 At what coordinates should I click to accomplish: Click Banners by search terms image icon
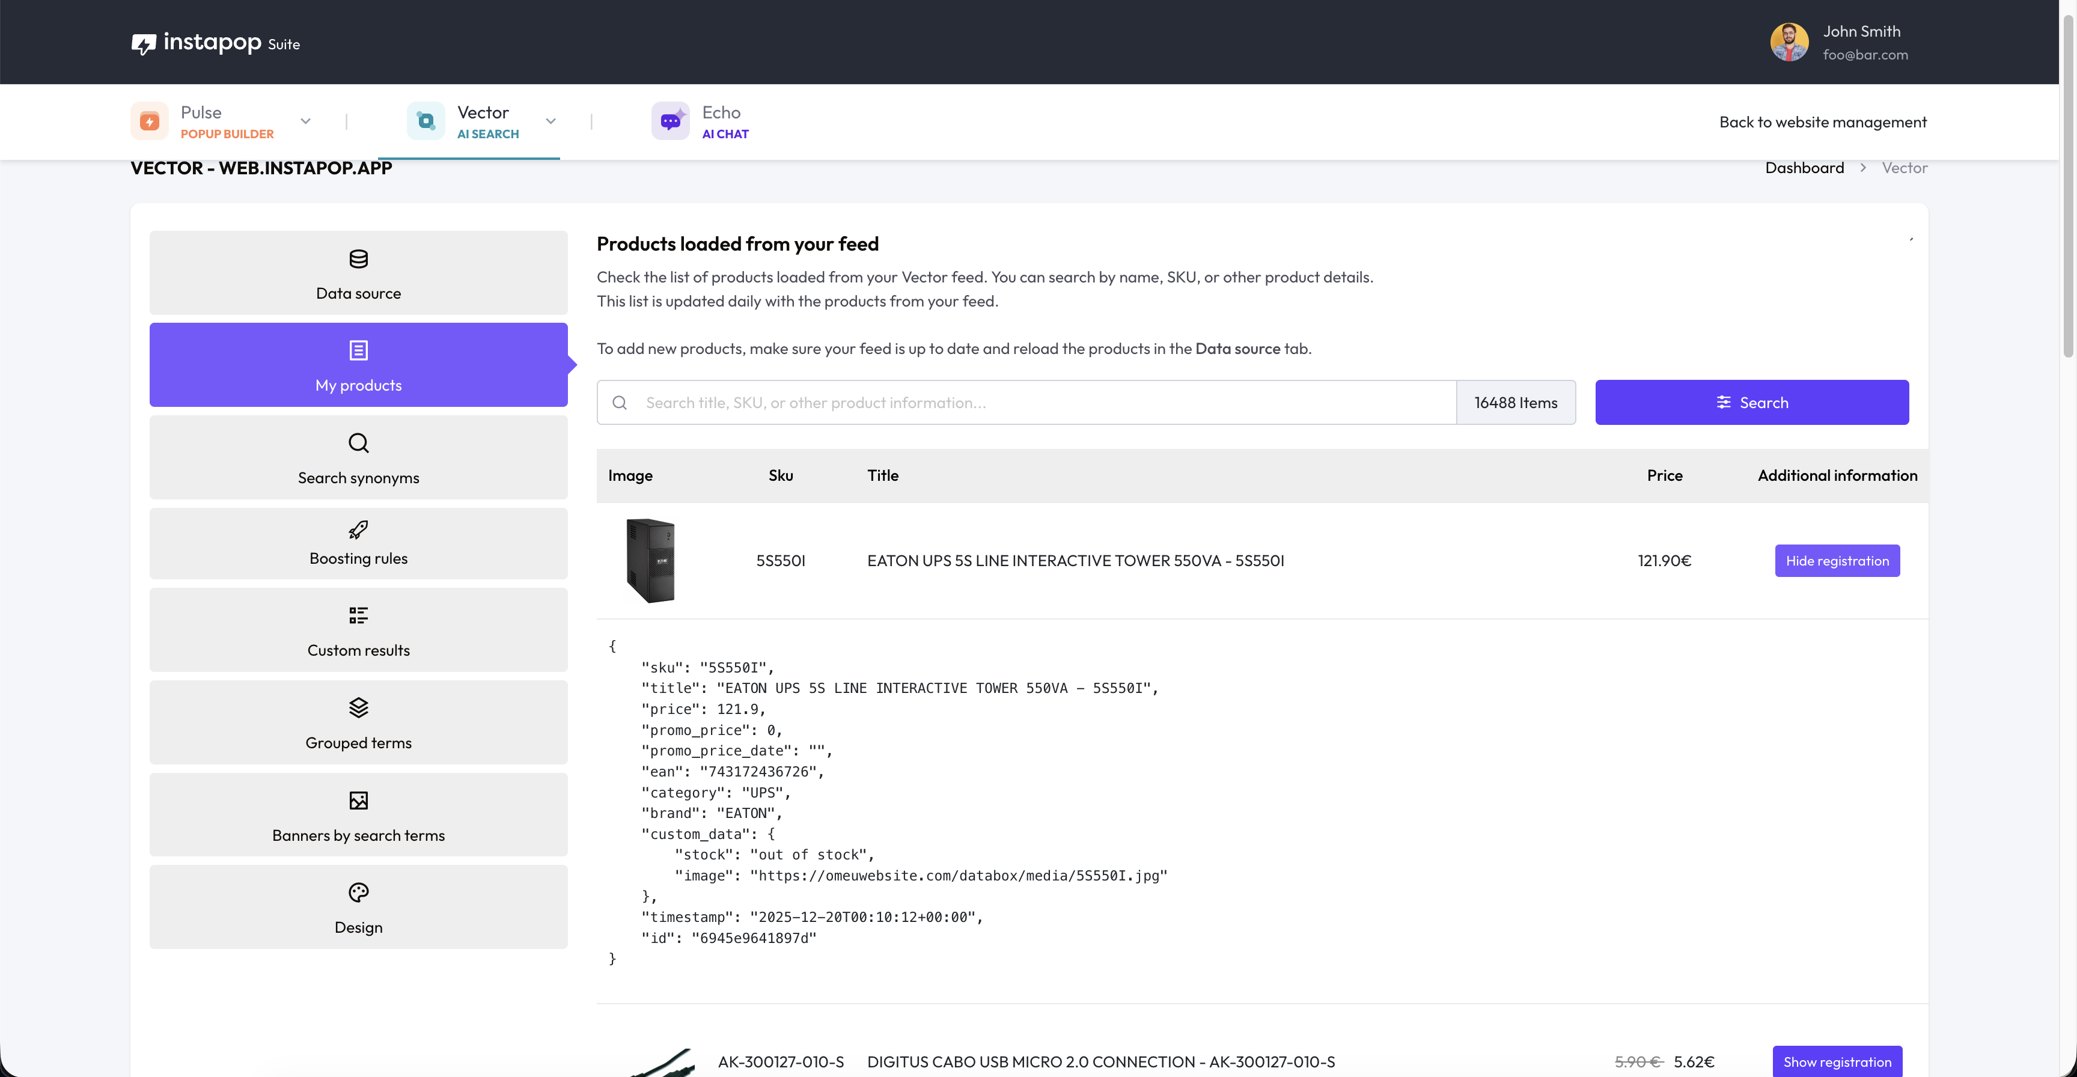click(358, 801)
